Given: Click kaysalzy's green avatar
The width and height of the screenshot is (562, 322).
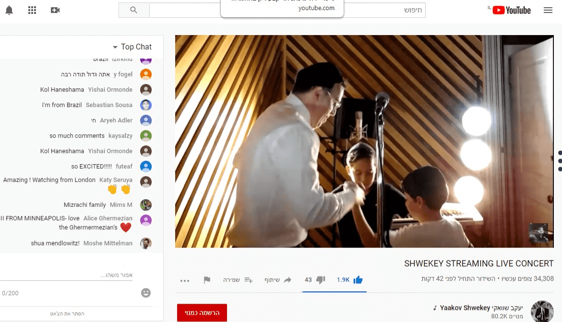Looking at the screenshot, I should [x=146, y=136].
